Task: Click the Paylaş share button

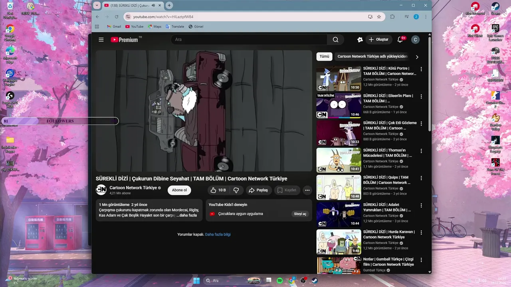Action: tap(258, 190)
